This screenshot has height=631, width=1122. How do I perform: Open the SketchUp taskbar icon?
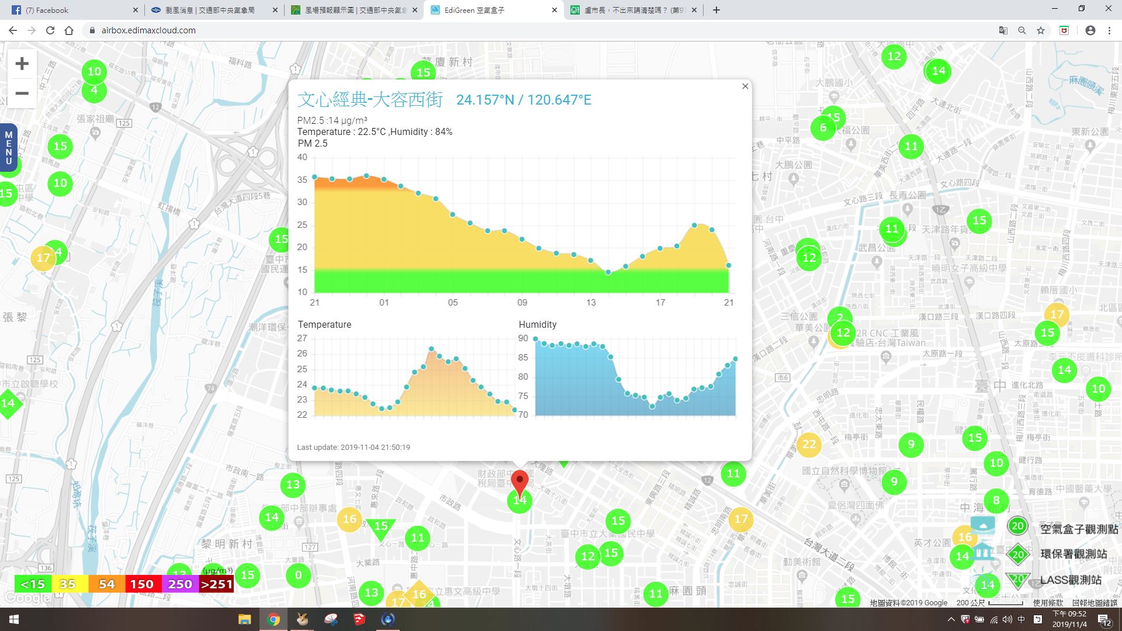click(x=359, y=619)
